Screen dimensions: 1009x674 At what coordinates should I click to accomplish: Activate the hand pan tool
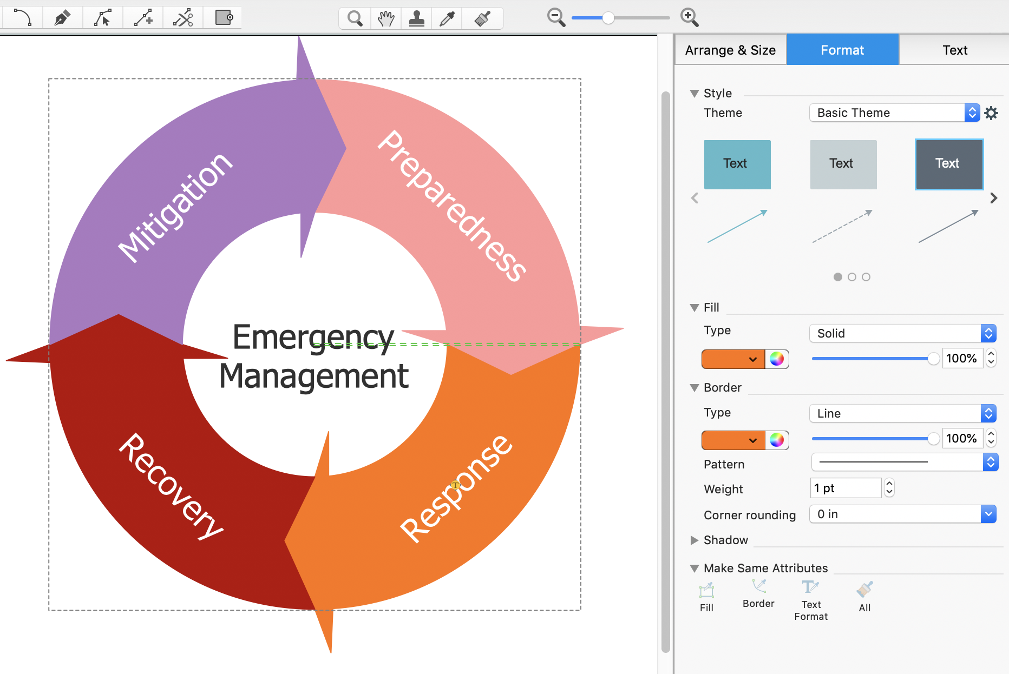coord(386,18)
